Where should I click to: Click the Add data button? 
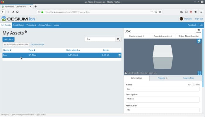pyautogui.click(x=8, y=39)
